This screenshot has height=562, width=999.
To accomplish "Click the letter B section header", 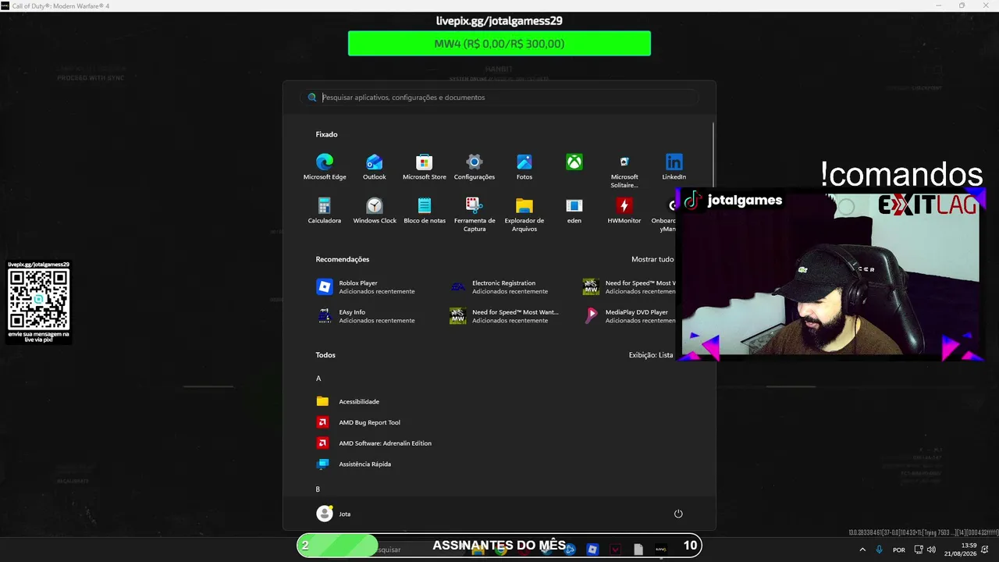I will tap(318, 489).
